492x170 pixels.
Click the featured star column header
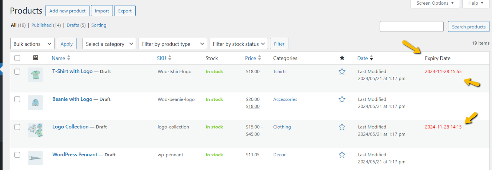342,58
